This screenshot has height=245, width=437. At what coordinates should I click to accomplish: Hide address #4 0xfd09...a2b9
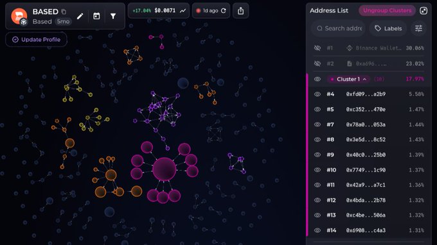[x=317, y=94]
